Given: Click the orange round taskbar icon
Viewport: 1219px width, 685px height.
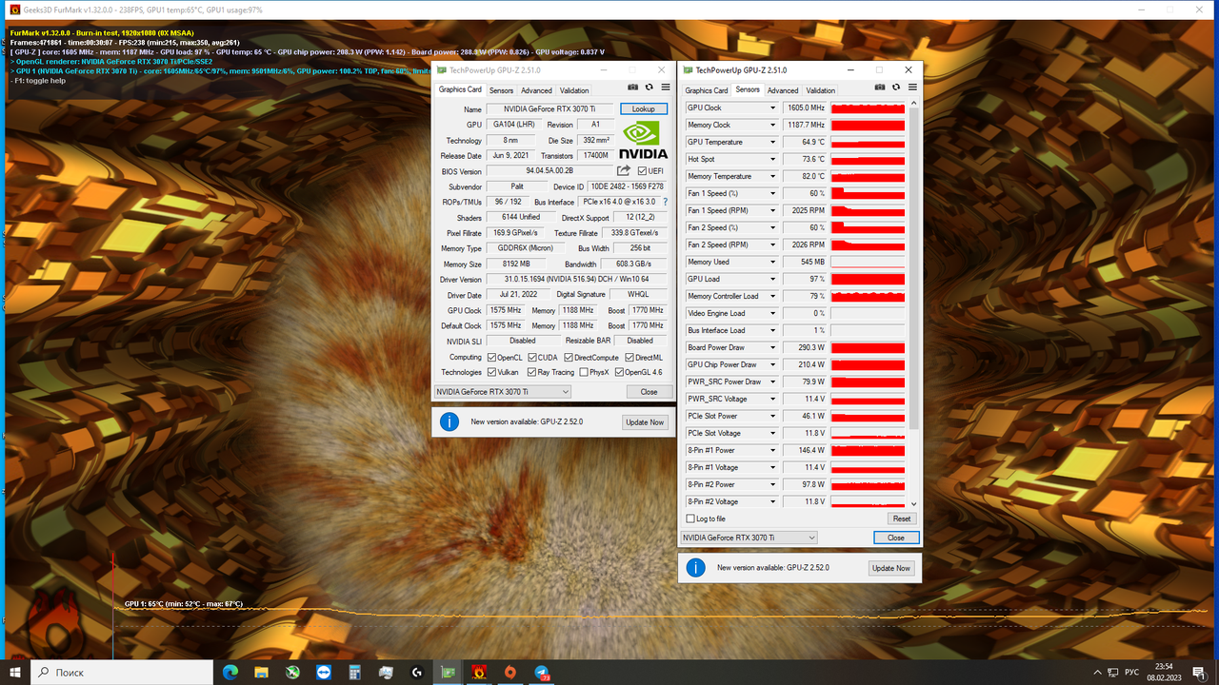Looking at the screenshot, I should [510, 673].
